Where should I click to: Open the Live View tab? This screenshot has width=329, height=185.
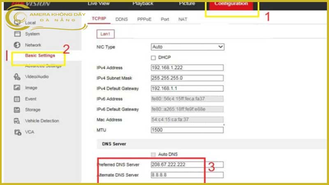point(99,4)
